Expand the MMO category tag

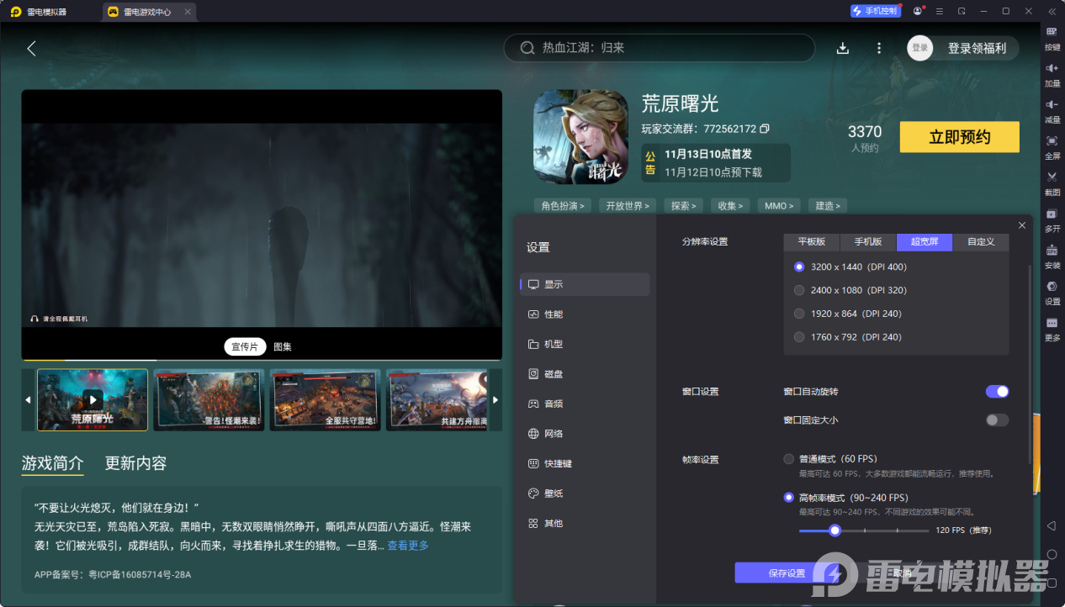[x=778, y=205]
